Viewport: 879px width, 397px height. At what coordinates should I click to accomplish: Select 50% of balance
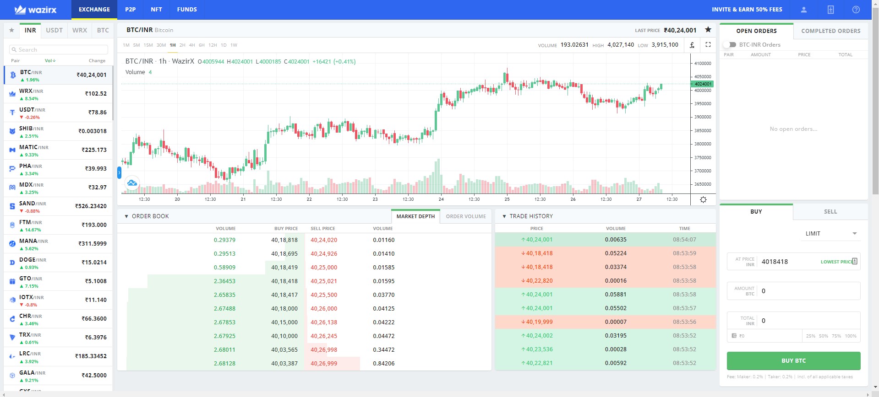pyautogui.click(x=824, y=336)
